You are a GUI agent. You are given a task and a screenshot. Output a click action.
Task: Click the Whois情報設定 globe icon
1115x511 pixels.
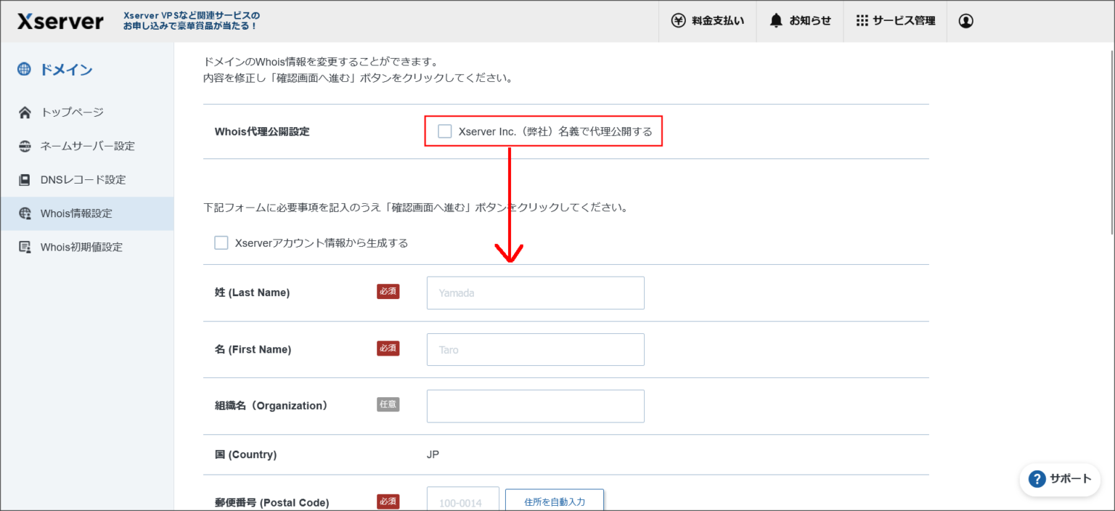click(x=25, y=213)
